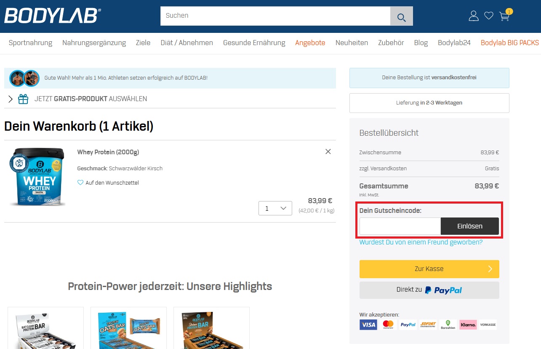
Task: Click the Einlösen button
Action: click(x=470, y=226)
